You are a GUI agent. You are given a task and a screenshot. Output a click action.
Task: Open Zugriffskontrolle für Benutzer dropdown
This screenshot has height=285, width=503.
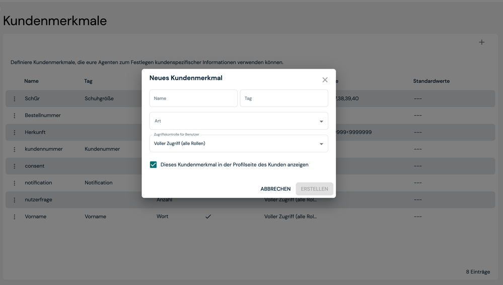click(239, 144)
